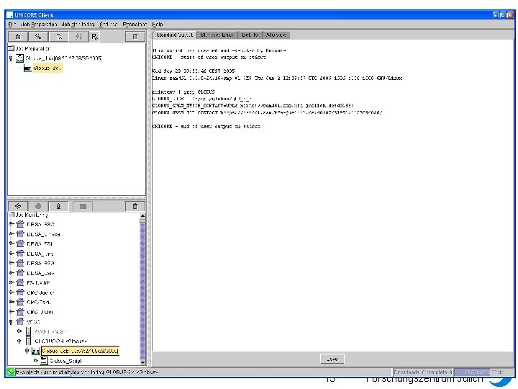Viewport: 518px width, 389px height.
Task: Click the Vsite icon next to GLOBUS-2.4
Action: (x=29, y=341)
